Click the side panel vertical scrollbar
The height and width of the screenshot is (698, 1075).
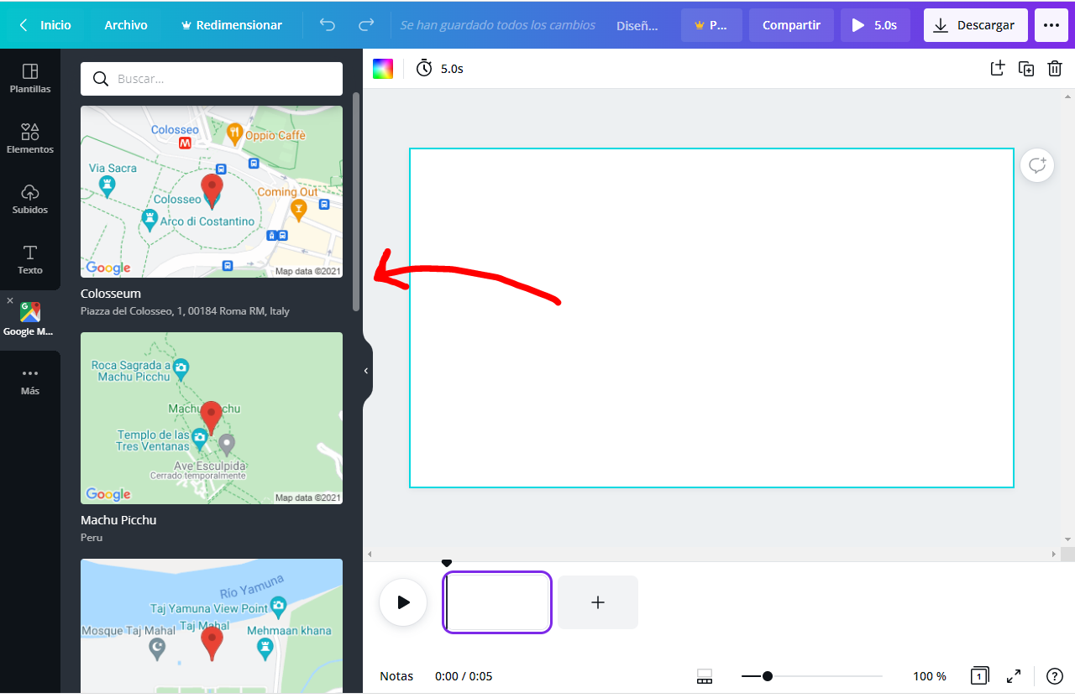click(356, 201)
